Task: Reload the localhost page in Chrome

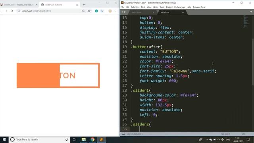Action: (x=12, y=11)
